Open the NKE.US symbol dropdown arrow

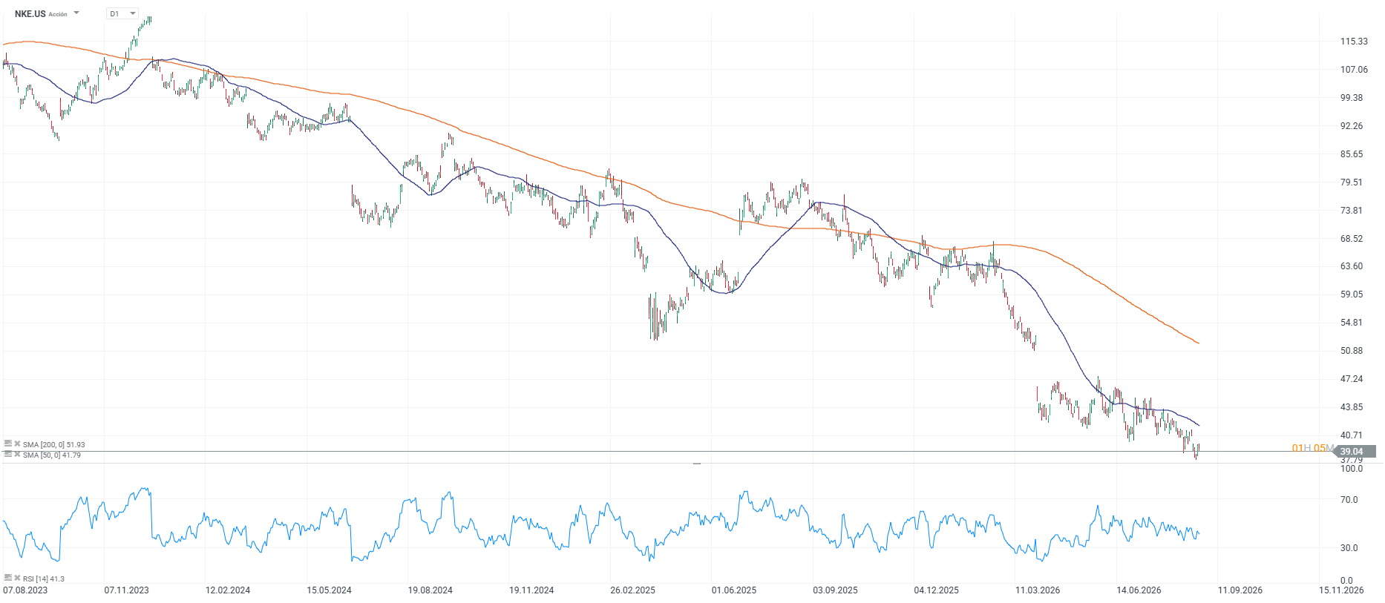point(76,13)
